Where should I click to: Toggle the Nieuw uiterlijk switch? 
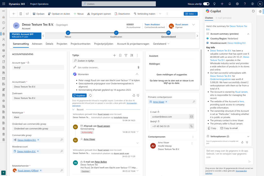click(206, 4)
